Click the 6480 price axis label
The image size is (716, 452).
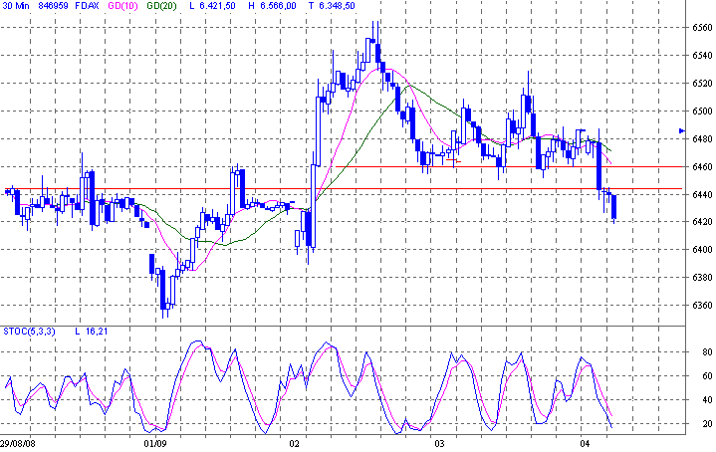click(702, 139)
